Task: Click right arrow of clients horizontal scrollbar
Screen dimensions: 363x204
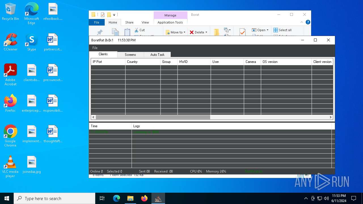Action: coord(330,117)
